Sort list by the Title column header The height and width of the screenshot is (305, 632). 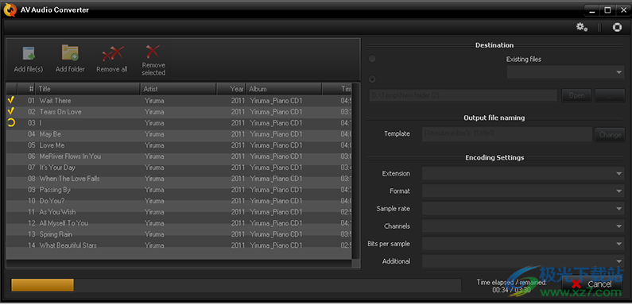pos(88,89)
